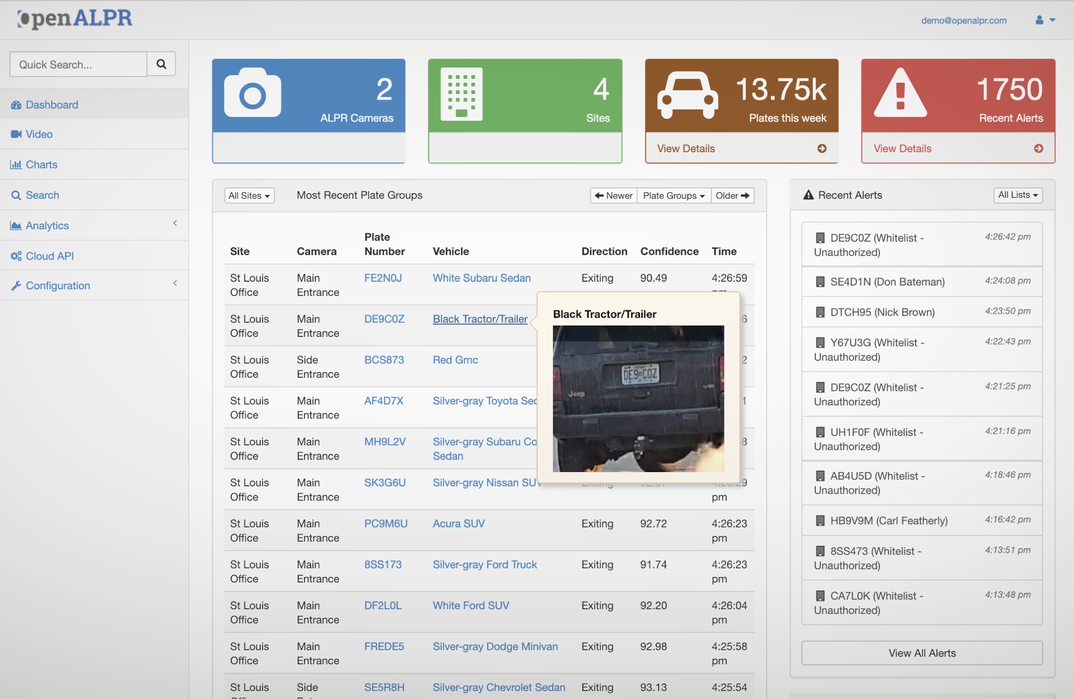
Task: Click the building icon on Sites card
Action: coord(461,94)
